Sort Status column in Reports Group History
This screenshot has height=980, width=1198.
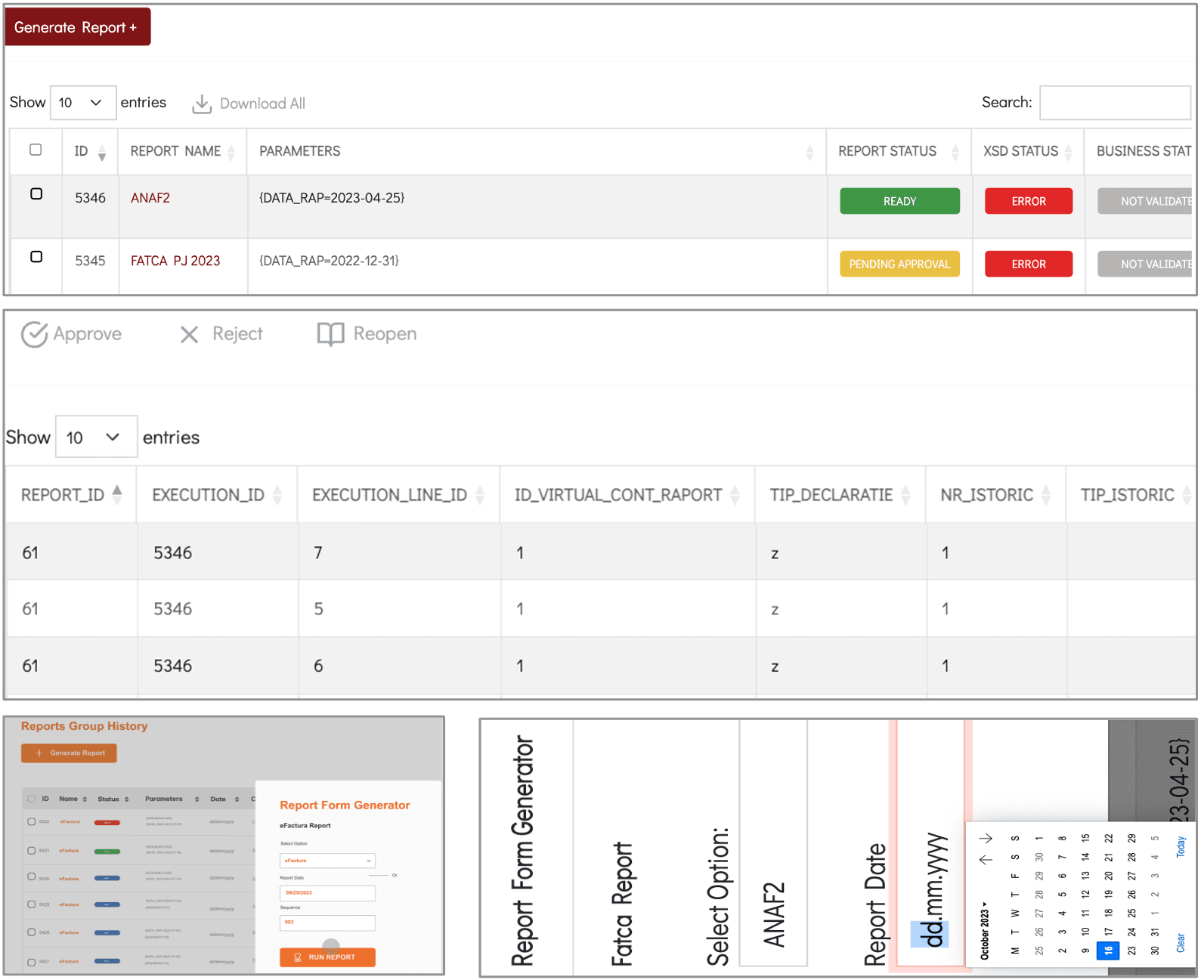126,799
